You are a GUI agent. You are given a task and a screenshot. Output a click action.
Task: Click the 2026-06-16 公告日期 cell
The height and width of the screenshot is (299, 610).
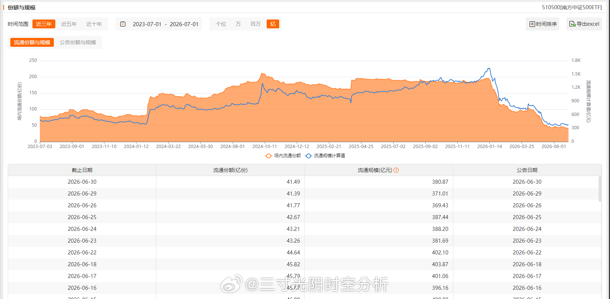[527, 288]
